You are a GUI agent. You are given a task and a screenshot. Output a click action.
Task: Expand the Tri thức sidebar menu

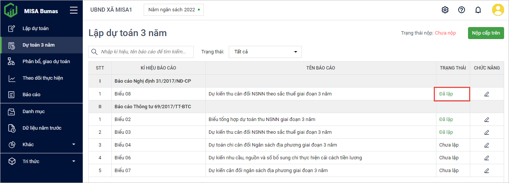[x=41, y=161]
